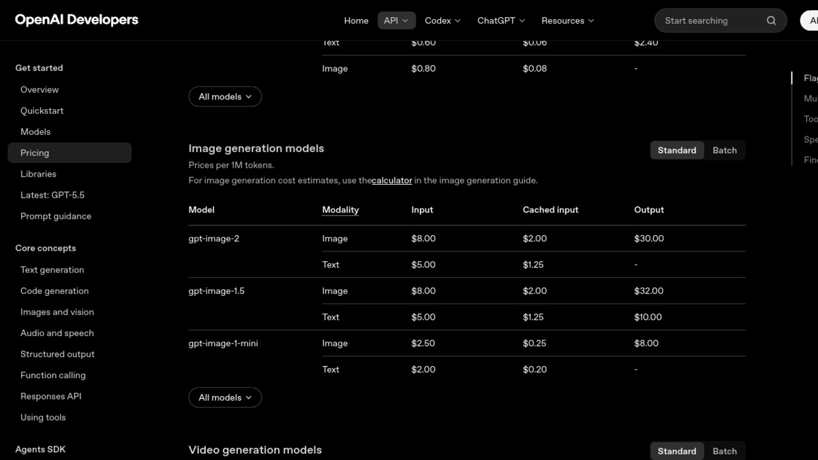Click the Get started section heading
The image size is (818, 460).
(39, 68)
